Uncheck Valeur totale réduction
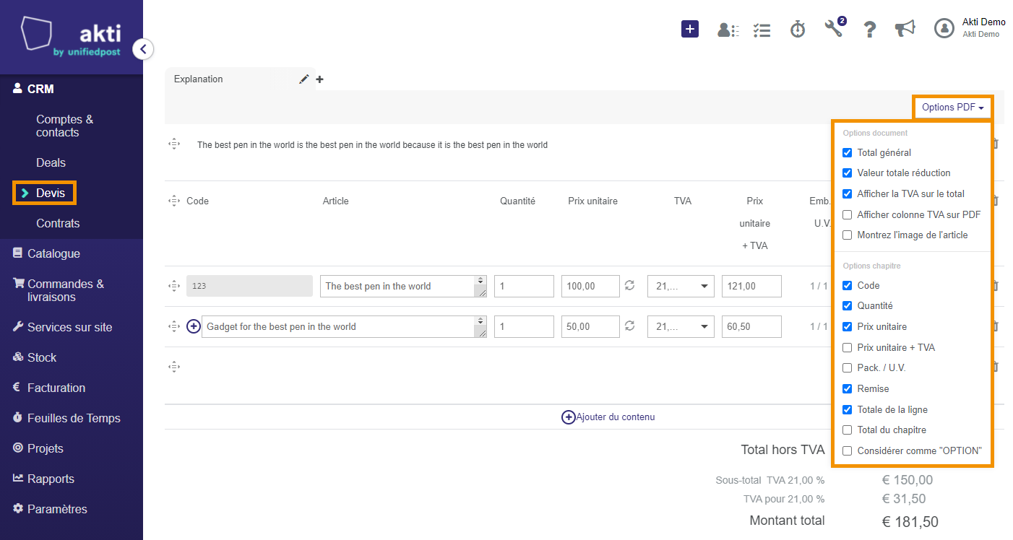Screen dimensions: 1013x540 coord(848,173)
